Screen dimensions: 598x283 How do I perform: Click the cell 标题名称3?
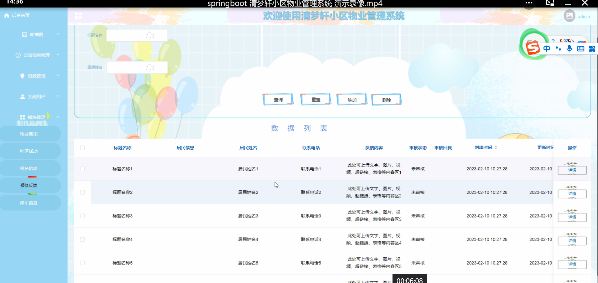tap(122, 216)
